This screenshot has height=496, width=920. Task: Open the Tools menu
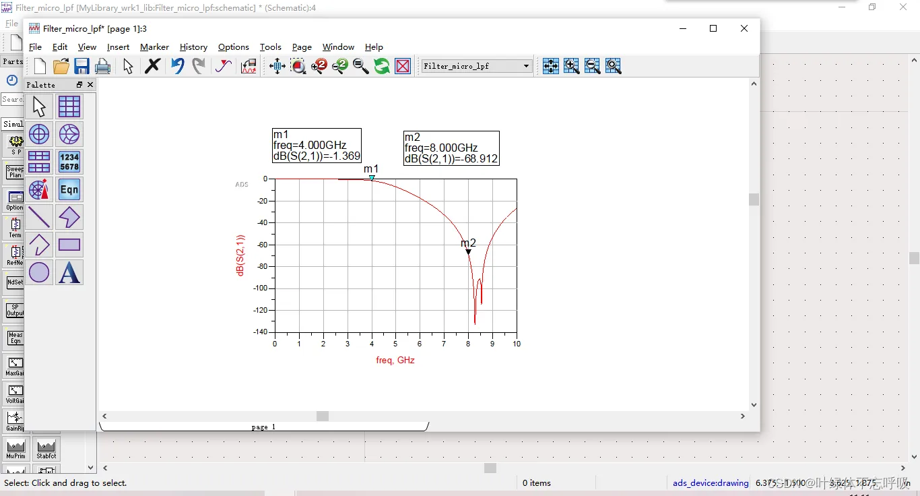tap(270, 47)
